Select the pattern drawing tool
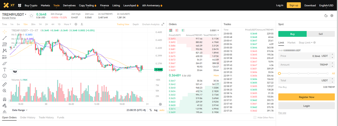 (x=4, y=51)
